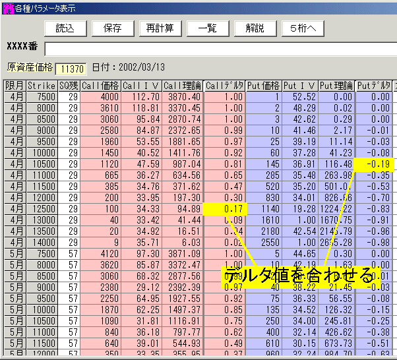Click the Strike column header
This screenshot has height=360, width=397.
pyautogui.click(x=42, y=86)
